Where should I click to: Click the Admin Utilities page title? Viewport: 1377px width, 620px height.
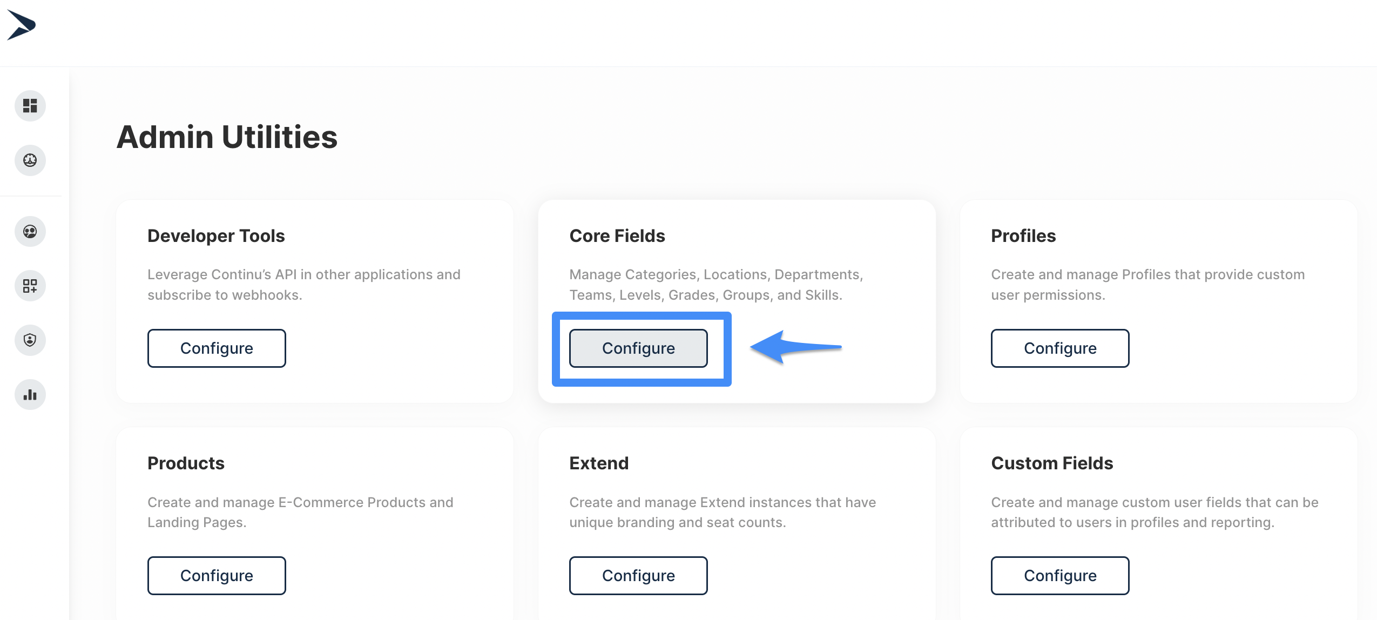click(227, 137)
